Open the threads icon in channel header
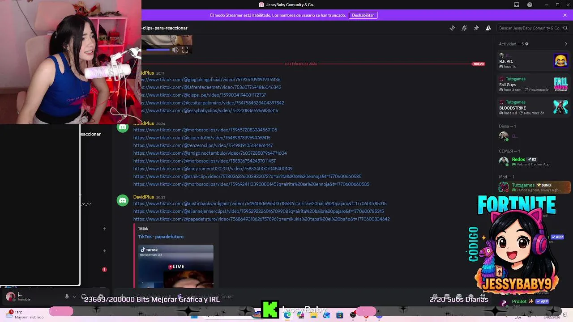The height and width of the screenshot is (322, 573). pos(453,28)
